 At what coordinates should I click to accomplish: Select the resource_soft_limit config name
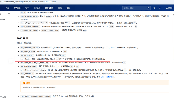[x=50, y=30]
